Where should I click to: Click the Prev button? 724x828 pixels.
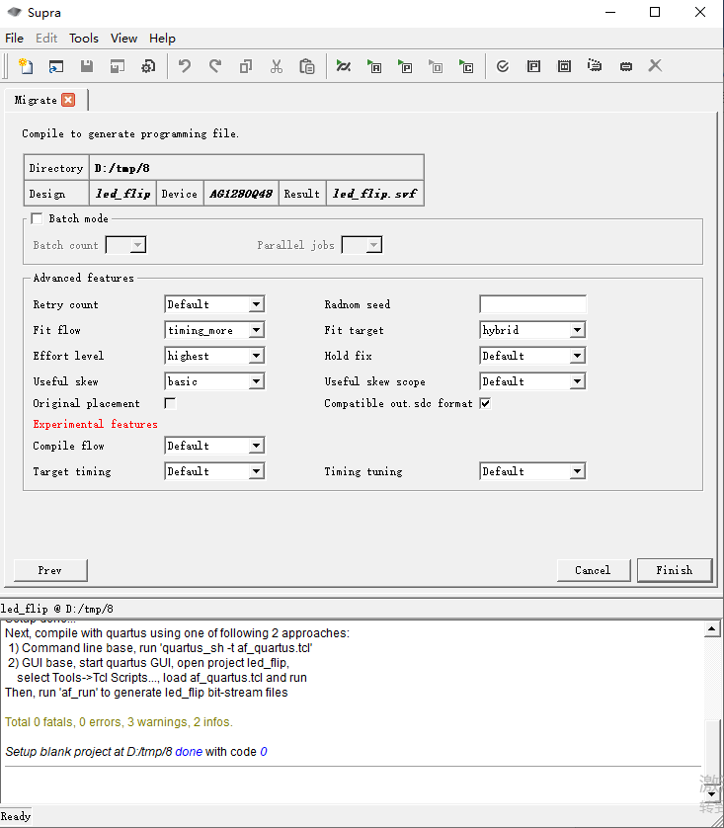[x=50, y=570]
